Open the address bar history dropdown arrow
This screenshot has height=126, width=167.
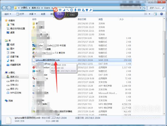click(x=141, y=8)
